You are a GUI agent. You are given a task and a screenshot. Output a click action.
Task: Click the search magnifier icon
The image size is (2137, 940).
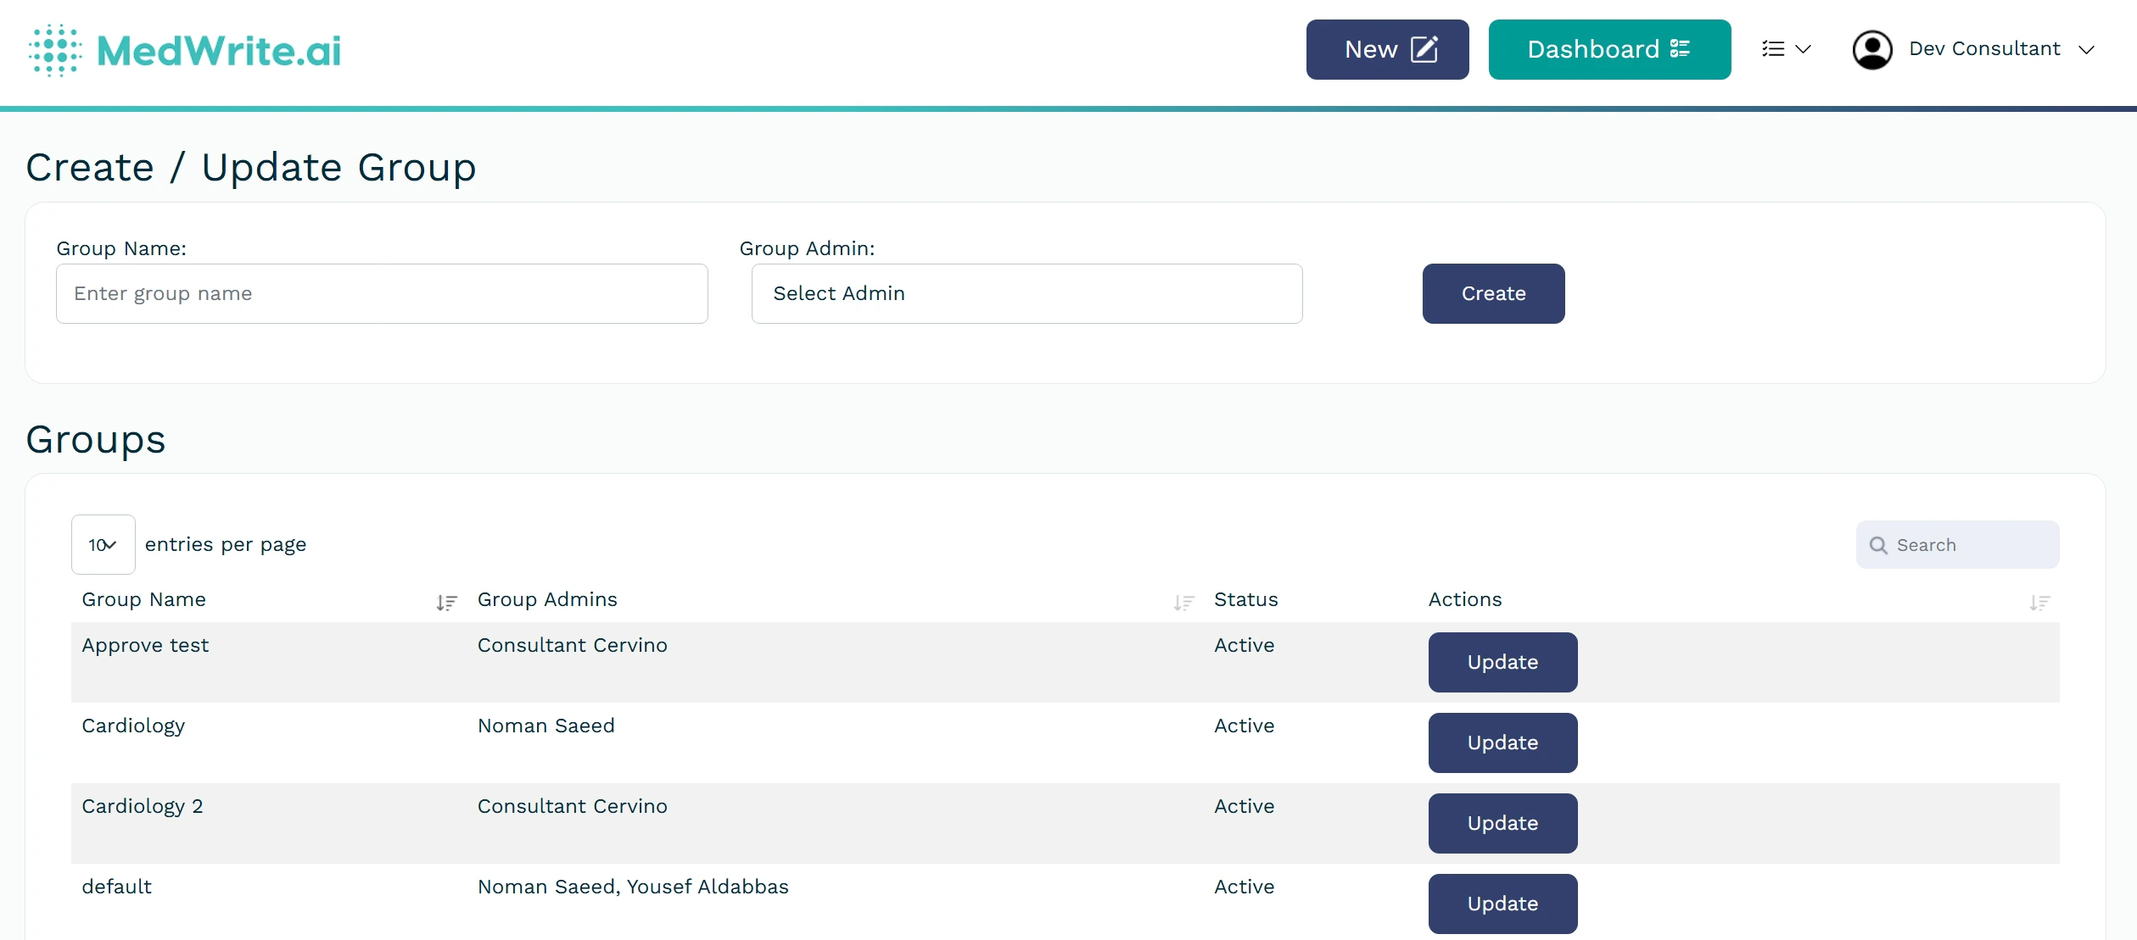(x=1878, y=546)
